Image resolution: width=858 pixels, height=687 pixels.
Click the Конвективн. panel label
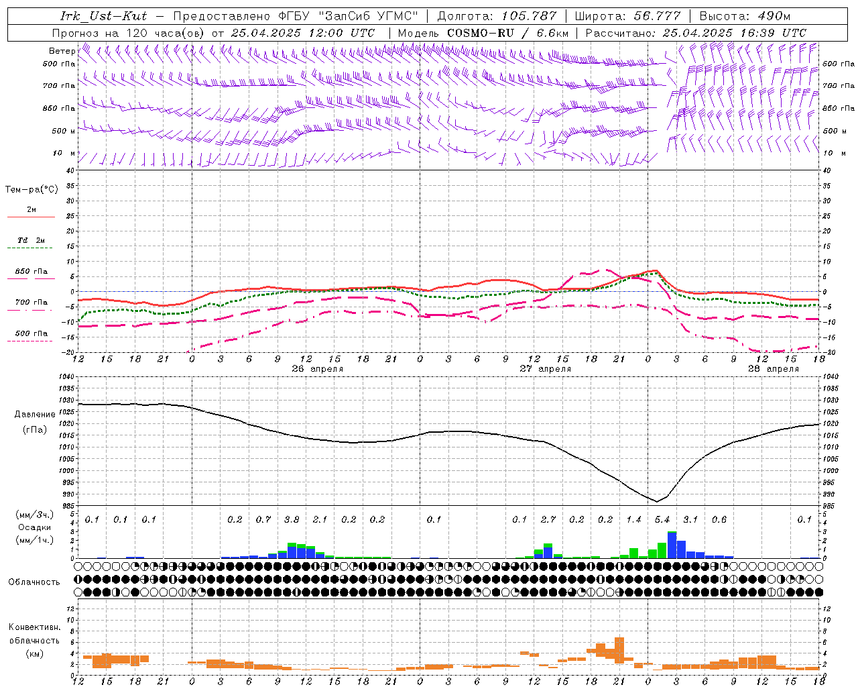tap(34, 627)
